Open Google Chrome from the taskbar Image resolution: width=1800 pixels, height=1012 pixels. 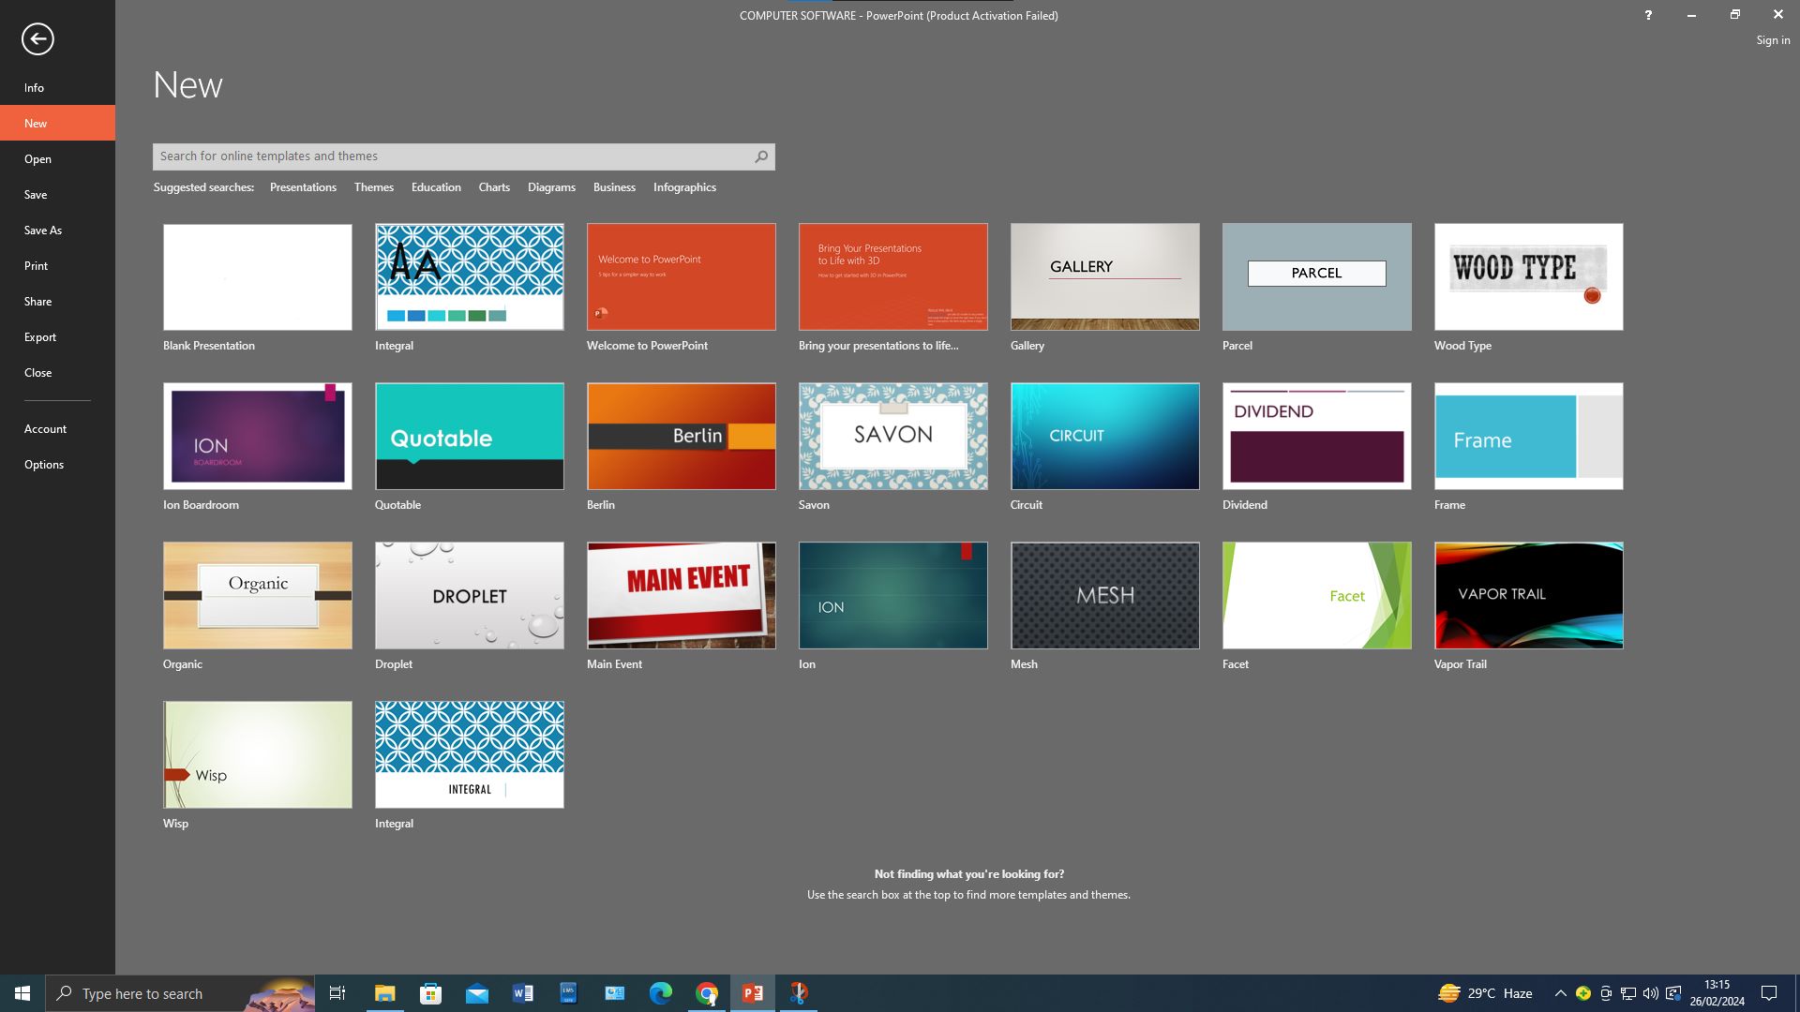click(x=707, y=993)
